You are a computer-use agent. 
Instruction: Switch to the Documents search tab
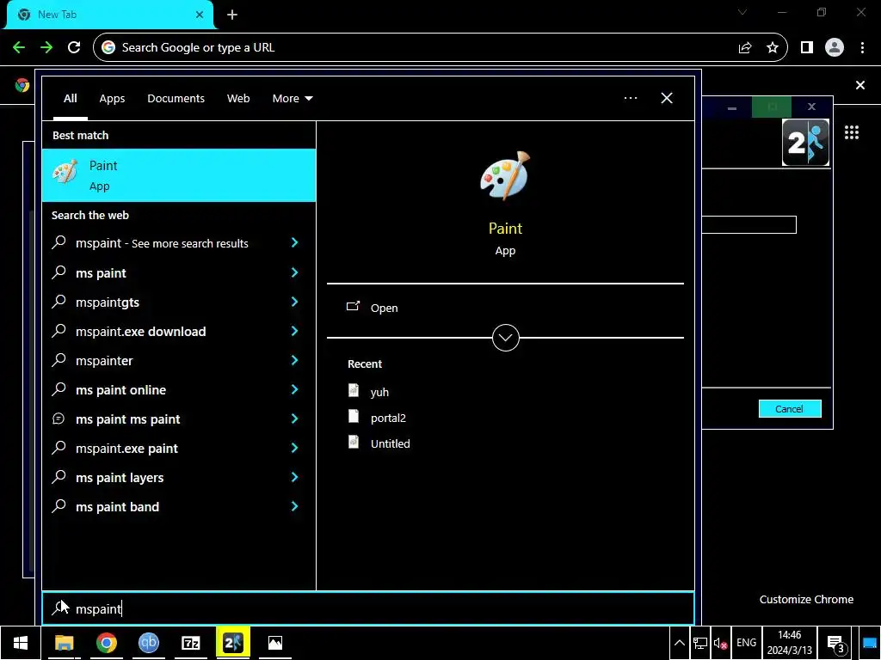pos(176,98)
